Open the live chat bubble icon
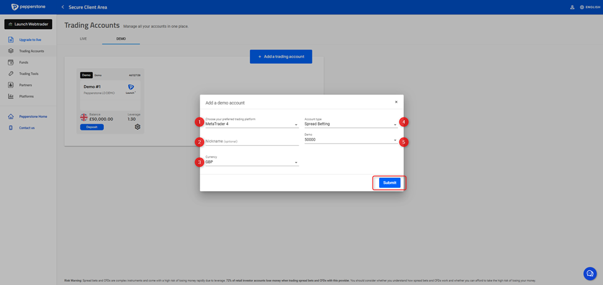Image resolution: width=603 pixels, height=285 pixels. click(589, 273)
